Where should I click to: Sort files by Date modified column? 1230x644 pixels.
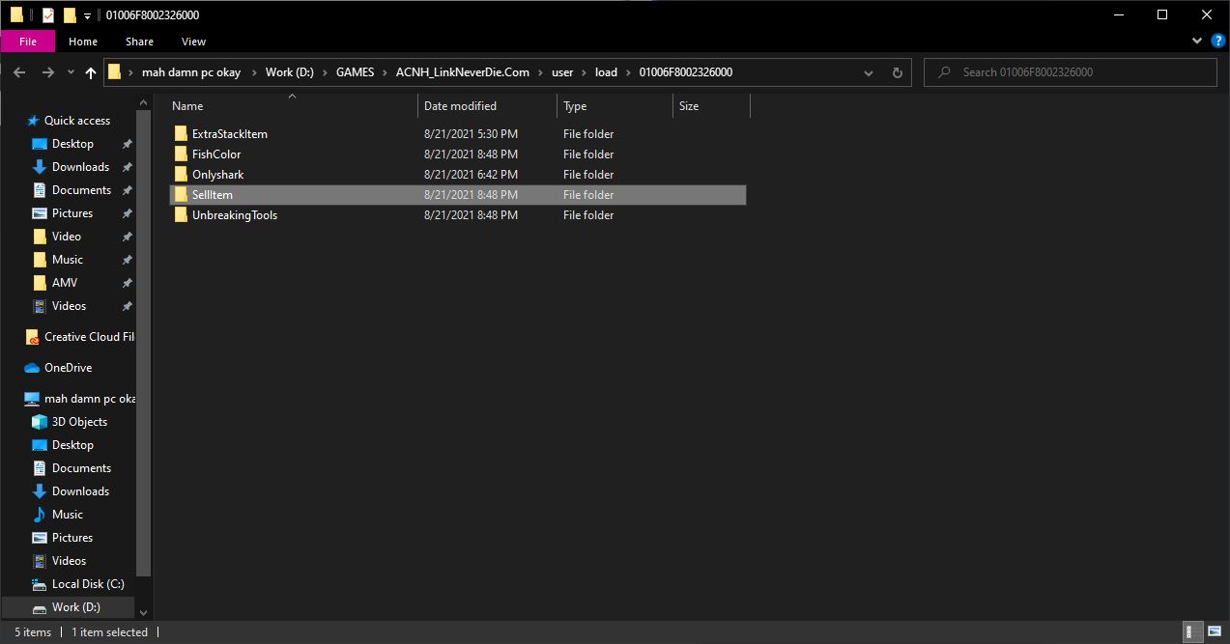(460, 106)
